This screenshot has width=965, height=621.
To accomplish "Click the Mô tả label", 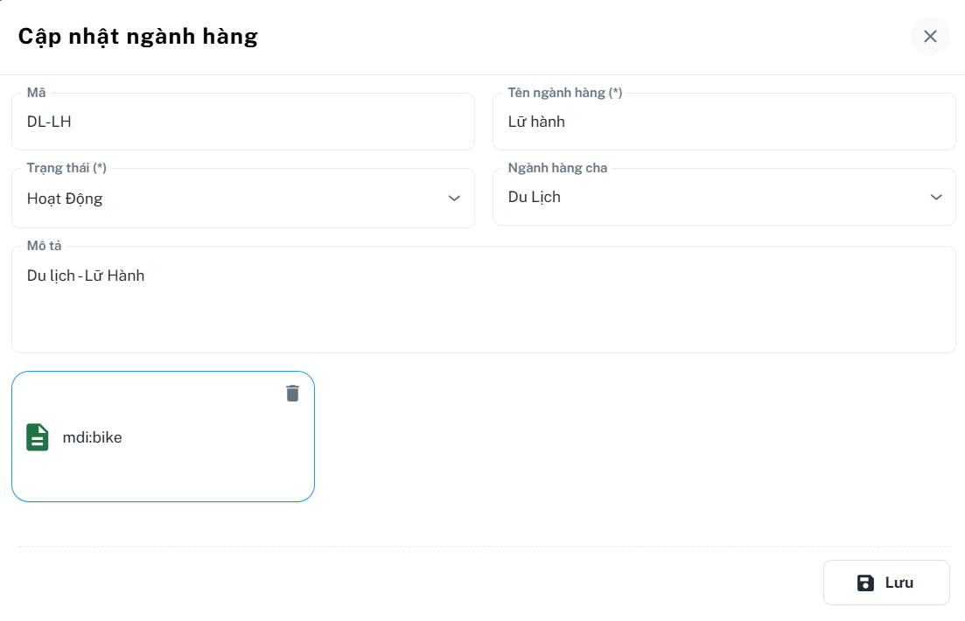I will [x=44, y=246].
